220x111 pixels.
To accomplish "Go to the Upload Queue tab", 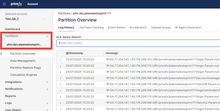I will click(x=161, y=28).
